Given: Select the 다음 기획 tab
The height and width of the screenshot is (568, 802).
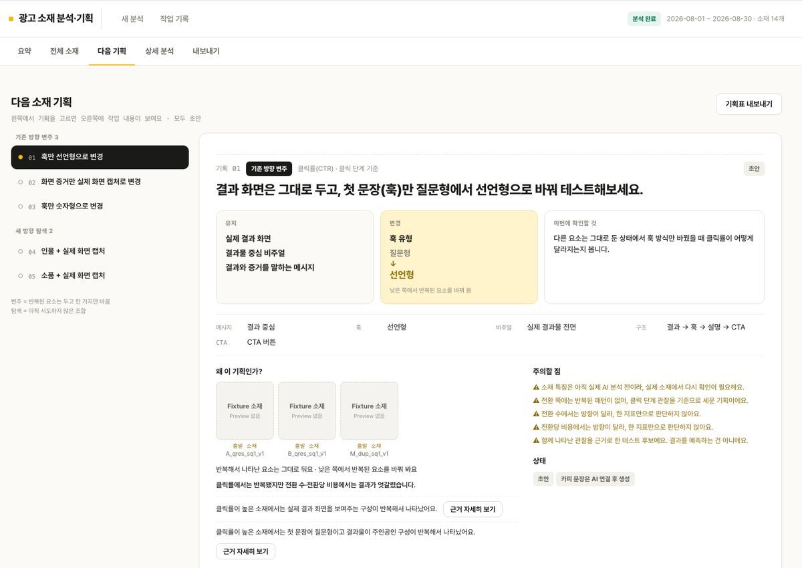Looking at the screenshot, I should pyautogui.click(x=112, y=51).
